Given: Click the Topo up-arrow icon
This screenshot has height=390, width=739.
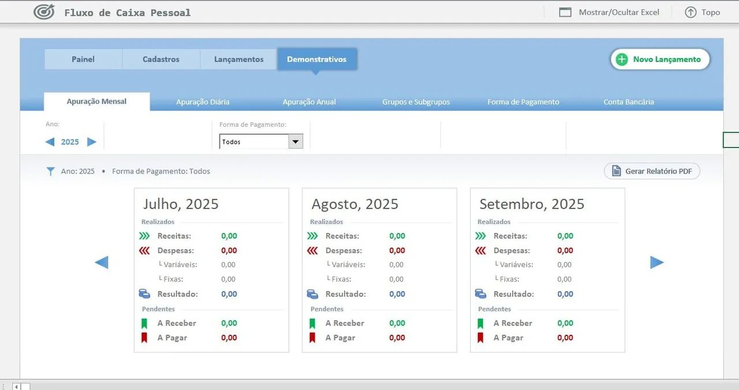Looking at the screenshot, I should click(x=691, y=12).
